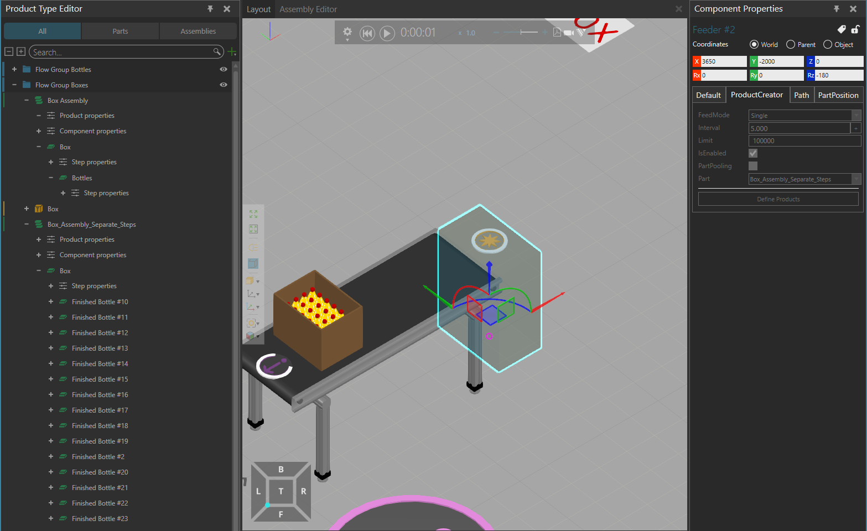Switch to the Assemblies filter tab
The image size is (867, 531).
(198, 31)
